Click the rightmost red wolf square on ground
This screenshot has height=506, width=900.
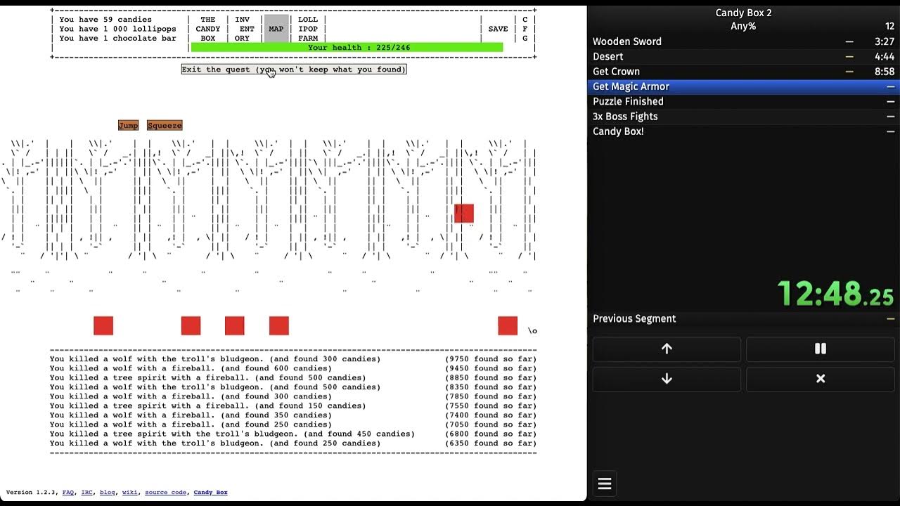(508, 325)
